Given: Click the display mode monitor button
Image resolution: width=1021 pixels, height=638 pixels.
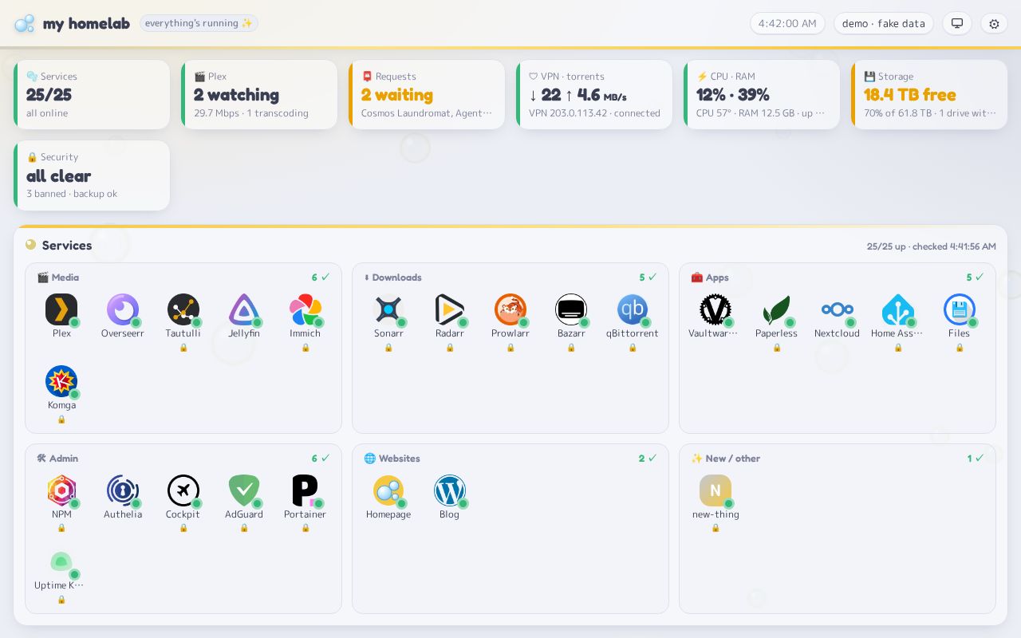Looking at the screenshot, I should point(957,23).
